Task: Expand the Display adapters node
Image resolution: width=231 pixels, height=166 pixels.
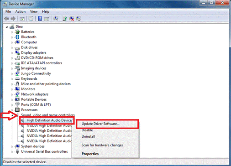Action: (x=12, y=53)
